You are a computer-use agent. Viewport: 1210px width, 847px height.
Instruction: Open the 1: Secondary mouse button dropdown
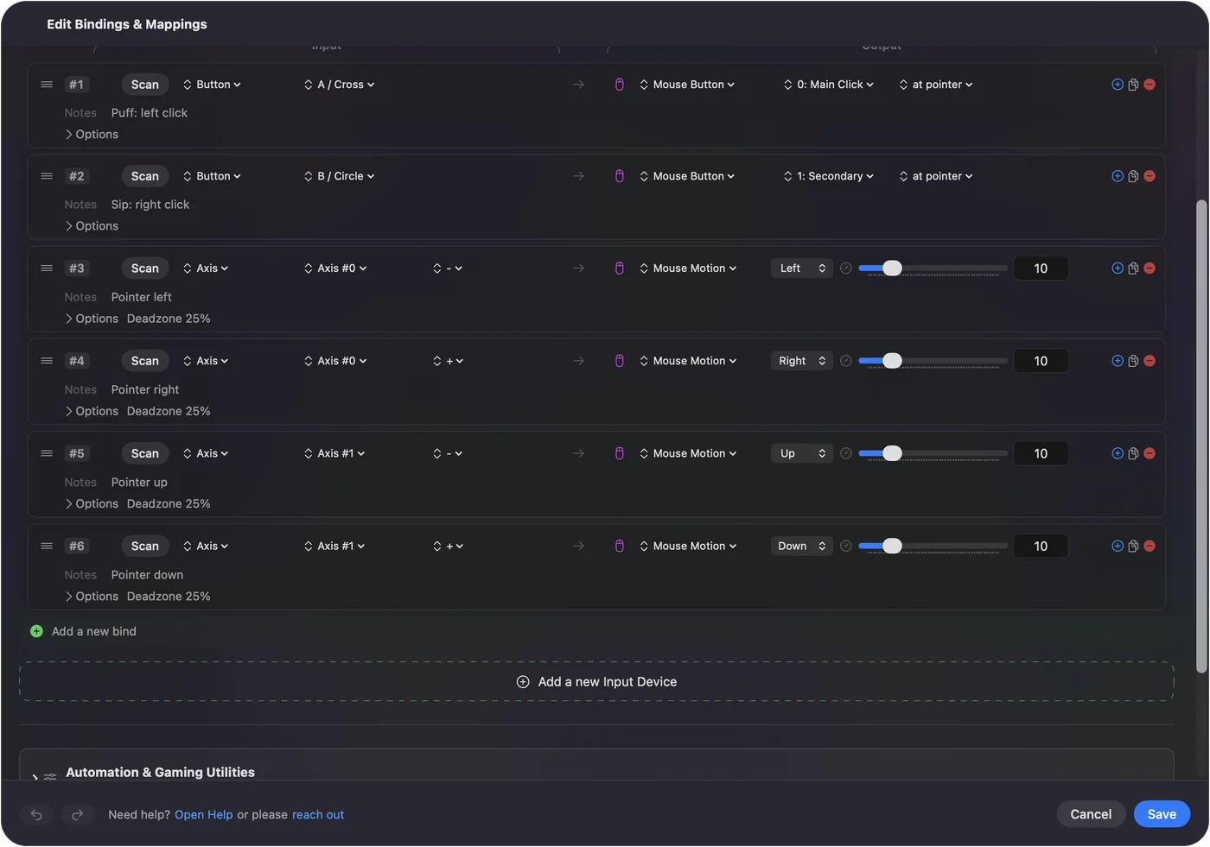coord(829,176)
